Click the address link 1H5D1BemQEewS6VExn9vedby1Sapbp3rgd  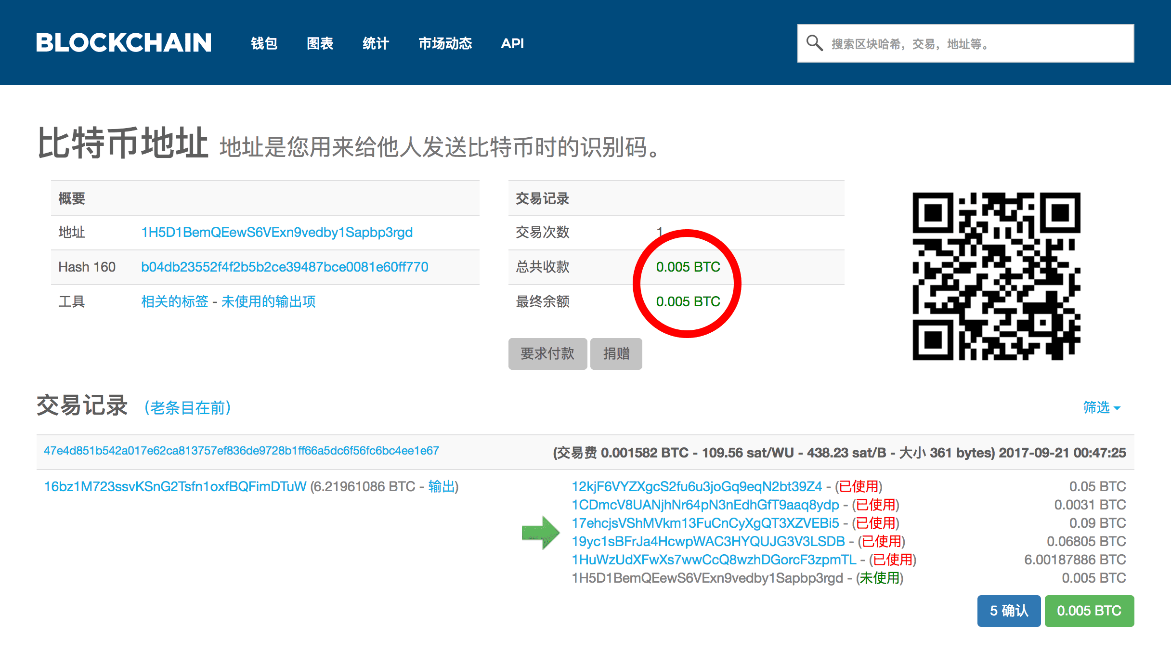276,234
